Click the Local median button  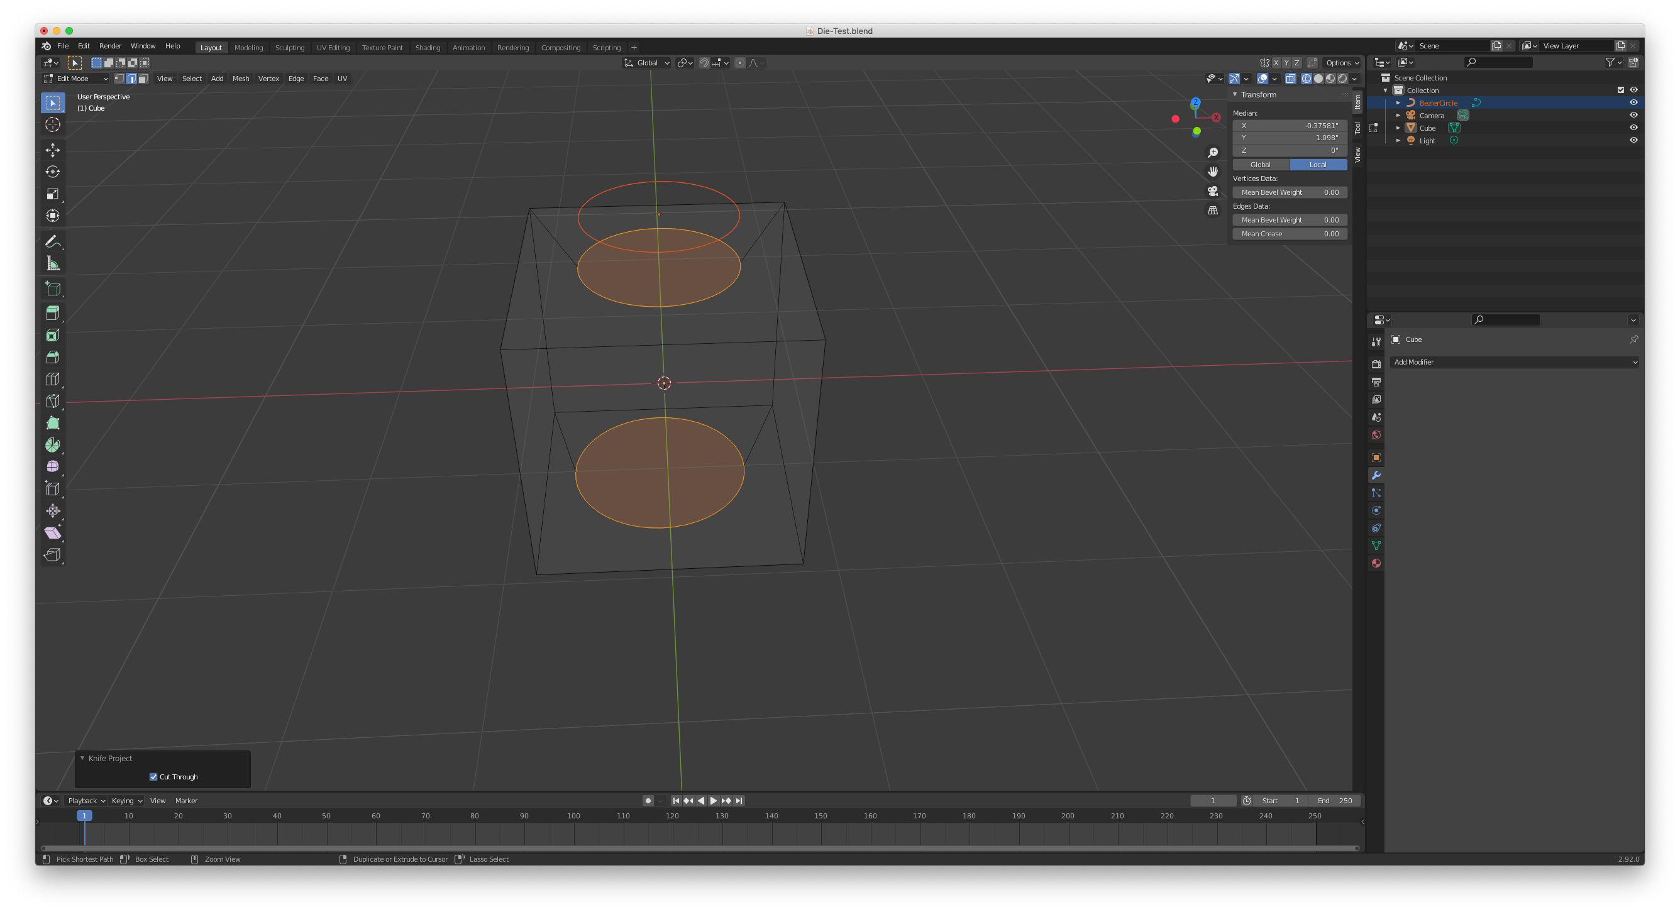point(1318,165)
